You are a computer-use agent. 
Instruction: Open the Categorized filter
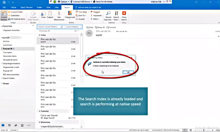[x=70, y=16]
